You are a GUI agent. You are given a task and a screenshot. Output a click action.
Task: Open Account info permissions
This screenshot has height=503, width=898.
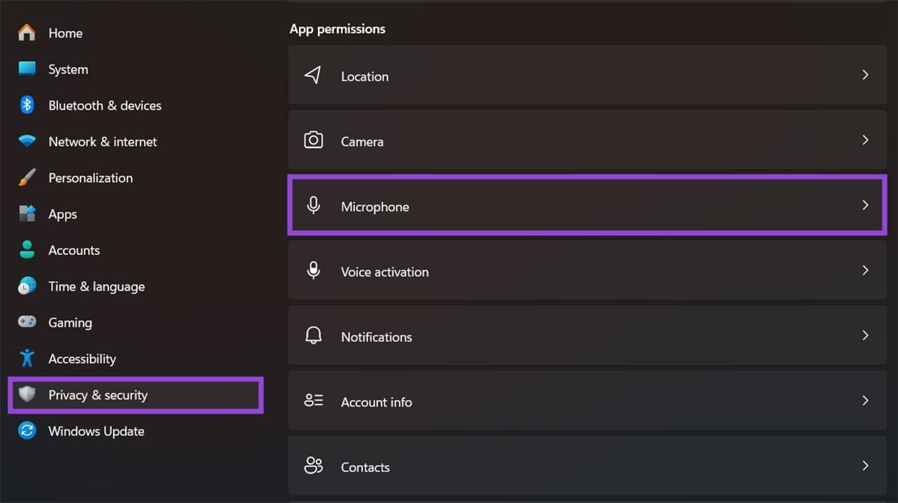(587, 401)
